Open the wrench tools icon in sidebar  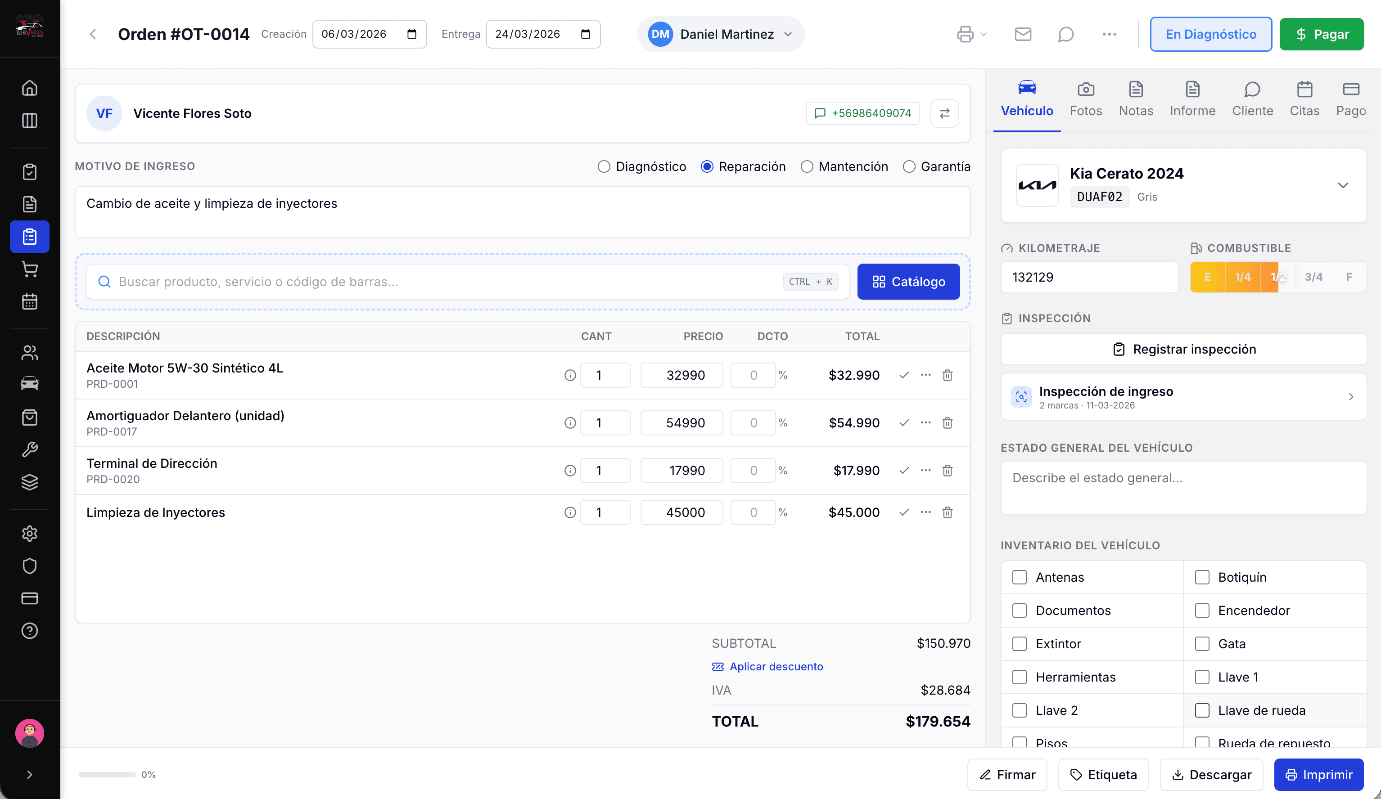click(x=30, y=449)
